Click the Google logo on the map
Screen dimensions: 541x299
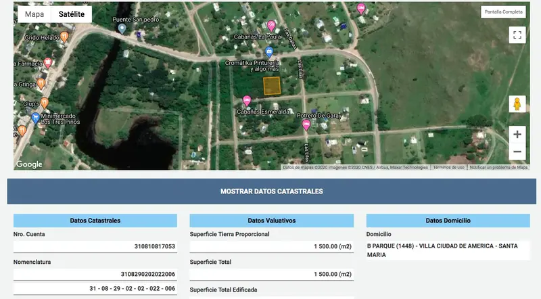click(29, 164)
